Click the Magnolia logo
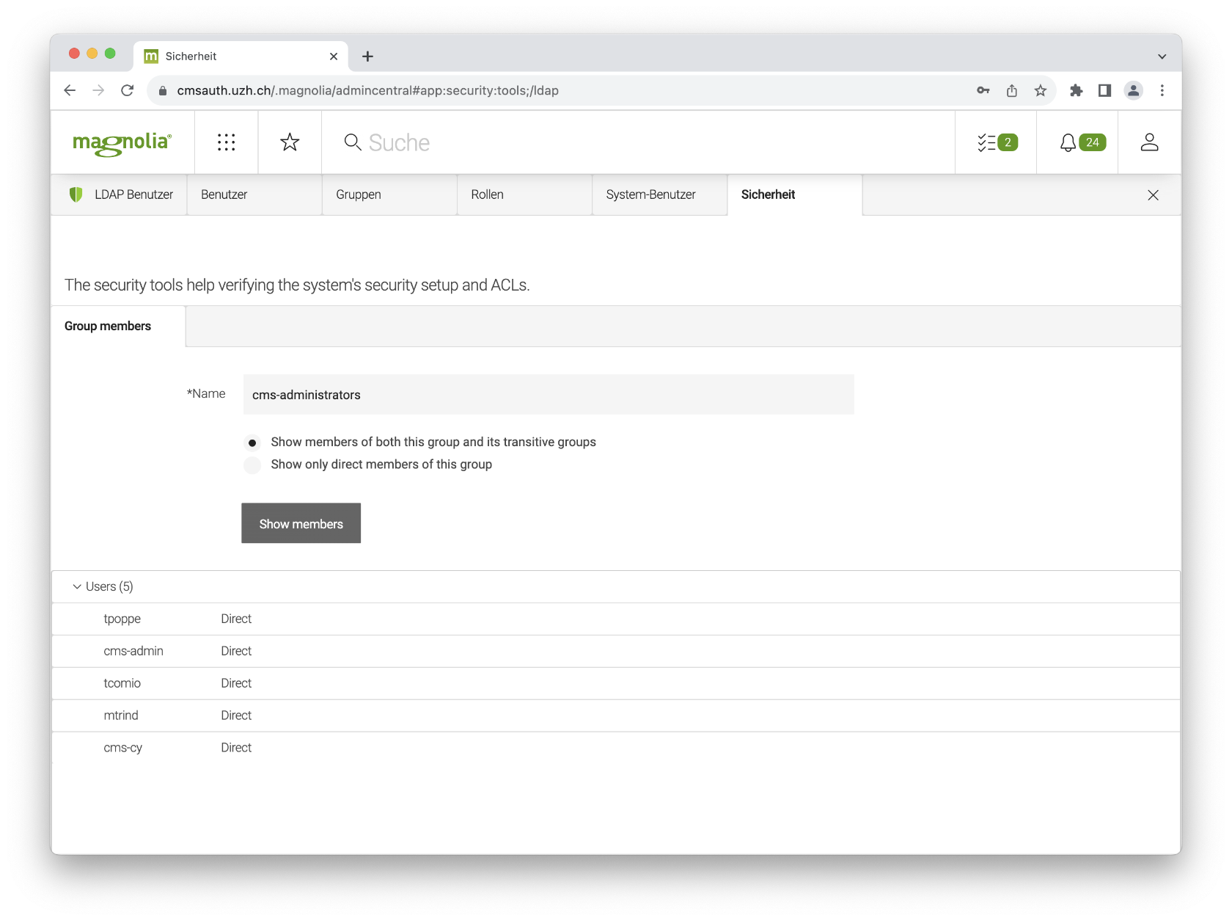The image size is (1232, 921). (x=122, y=142)
